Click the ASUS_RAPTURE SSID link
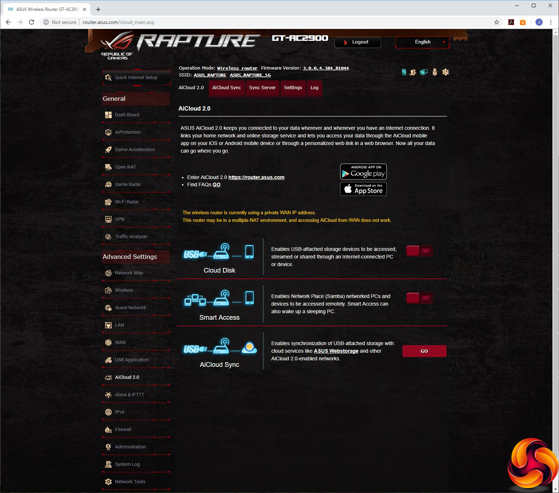 210,75
